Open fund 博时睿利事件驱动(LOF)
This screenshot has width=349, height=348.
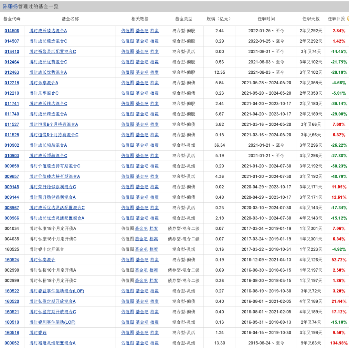(x=52, y=322)
